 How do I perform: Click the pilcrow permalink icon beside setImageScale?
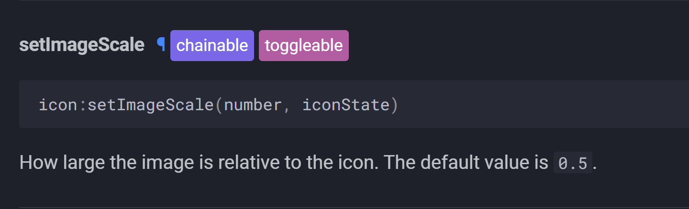[x=161, y=45]
